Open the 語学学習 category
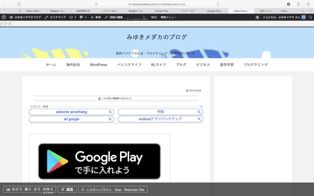This screenshot has width=314, height=196. [227, 65]
